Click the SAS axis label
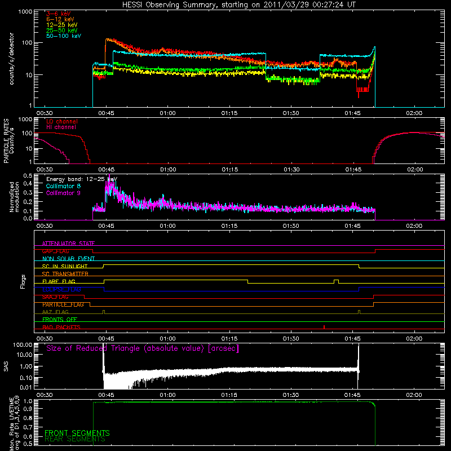 pyautogui.click(x=6, y=366)
